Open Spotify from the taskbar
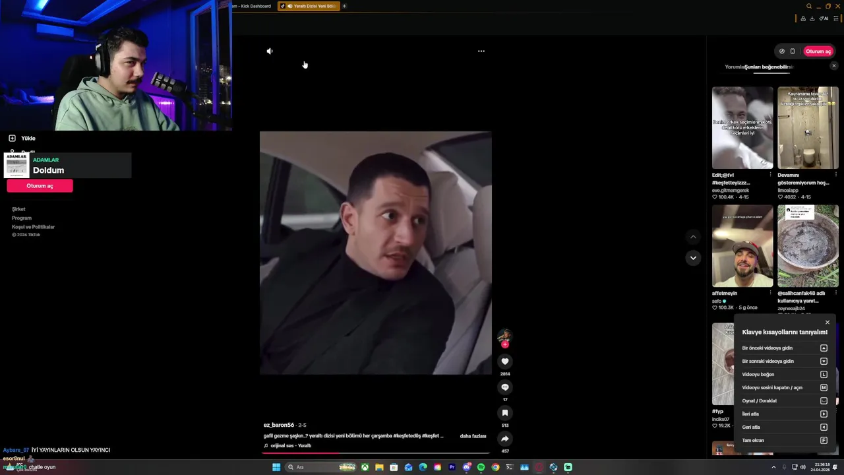 [x=481, y=467]
